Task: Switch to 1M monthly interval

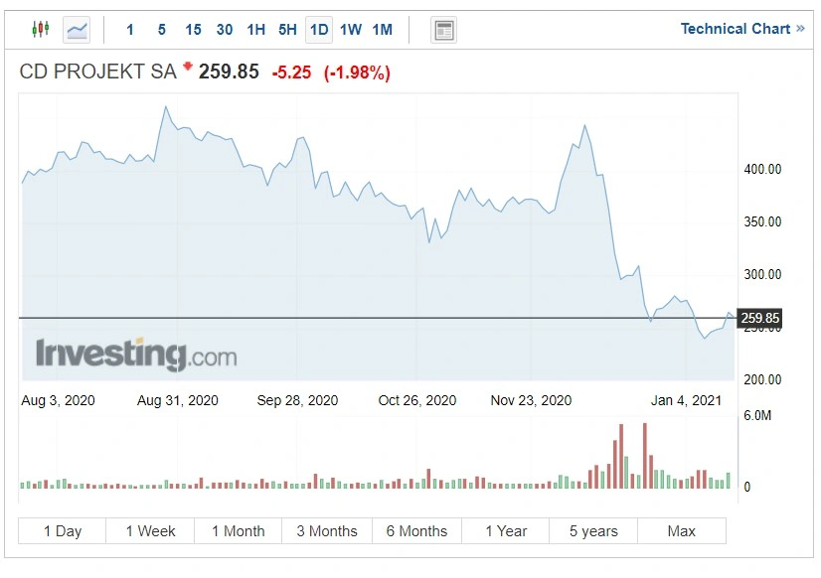Action: (383, 29)
